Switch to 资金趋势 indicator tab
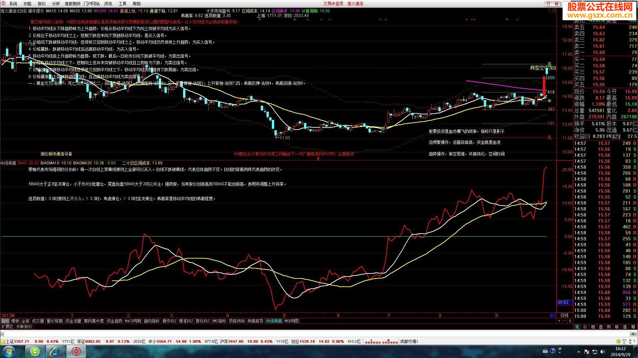The image size is (638, 358). click(x=114, y=321)
